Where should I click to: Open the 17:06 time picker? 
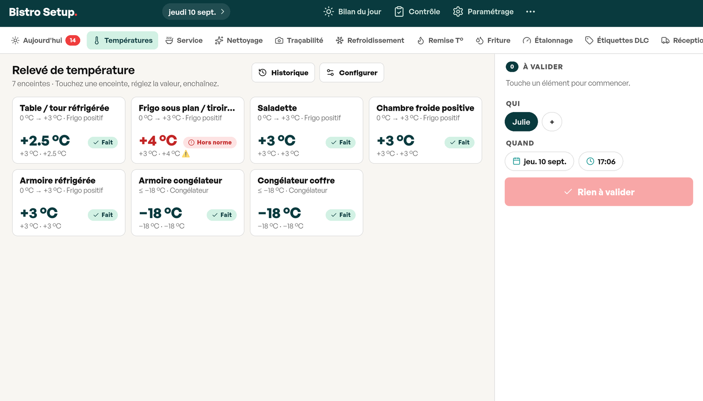pyautogui.click(x=601, y=161)
